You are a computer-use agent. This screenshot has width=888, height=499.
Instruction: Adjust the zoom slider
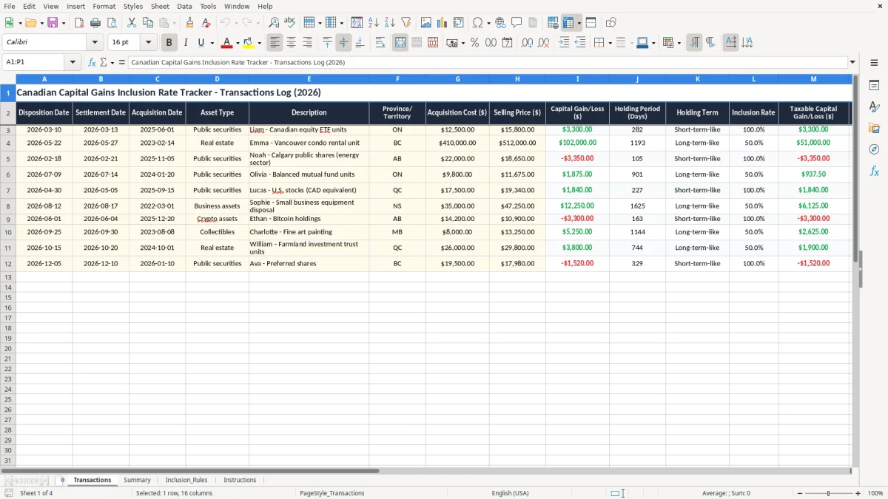tap(829, 493)
